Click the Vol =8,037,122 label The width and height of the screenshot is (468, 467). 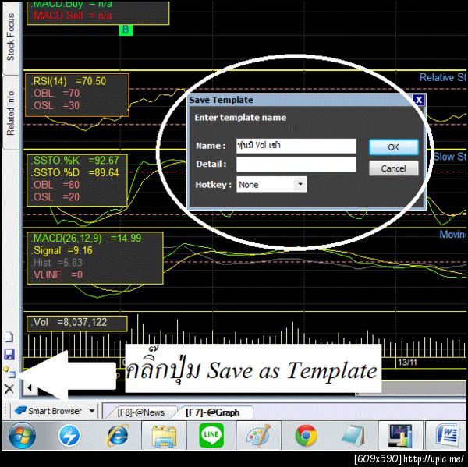point(69,322)
